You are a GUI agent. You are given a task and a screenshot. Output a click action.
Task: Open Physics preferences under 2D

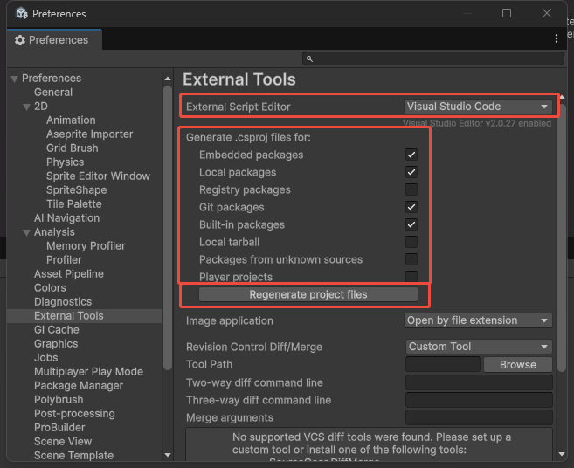tap(66, 162)
